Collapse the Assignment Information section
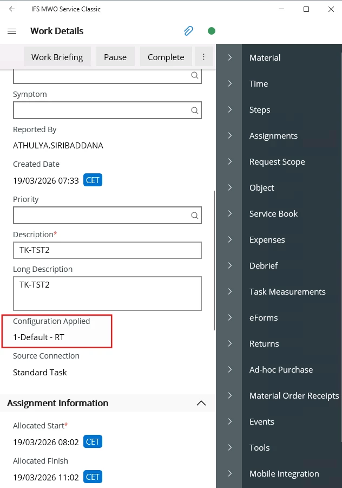Image resolution: width=342 pixels, height=488 pixels. click(x=201, y=403)
